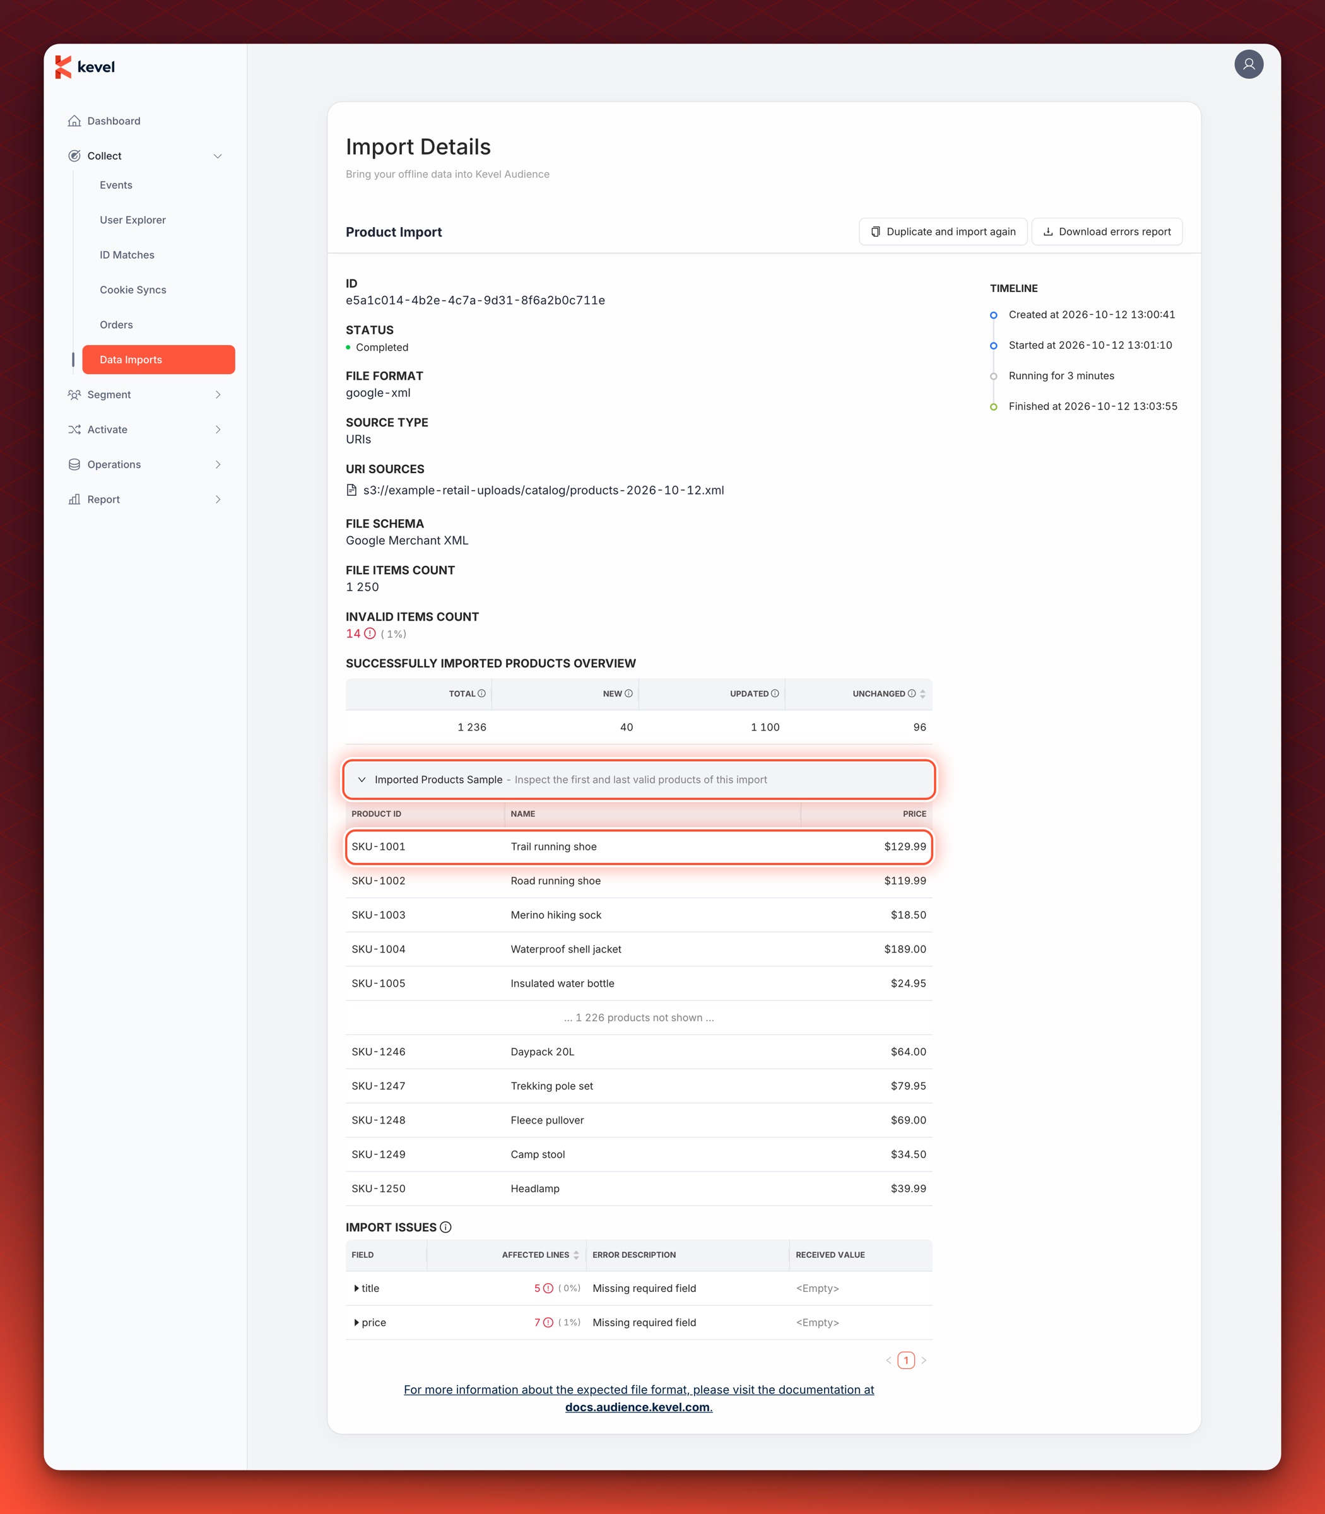This screenshot has height=1514, width=1325.
Task: Click the Import Issues info icon
Action: coord(446,1226)
